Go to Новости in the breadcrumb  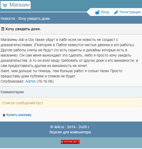click(8, 19)
